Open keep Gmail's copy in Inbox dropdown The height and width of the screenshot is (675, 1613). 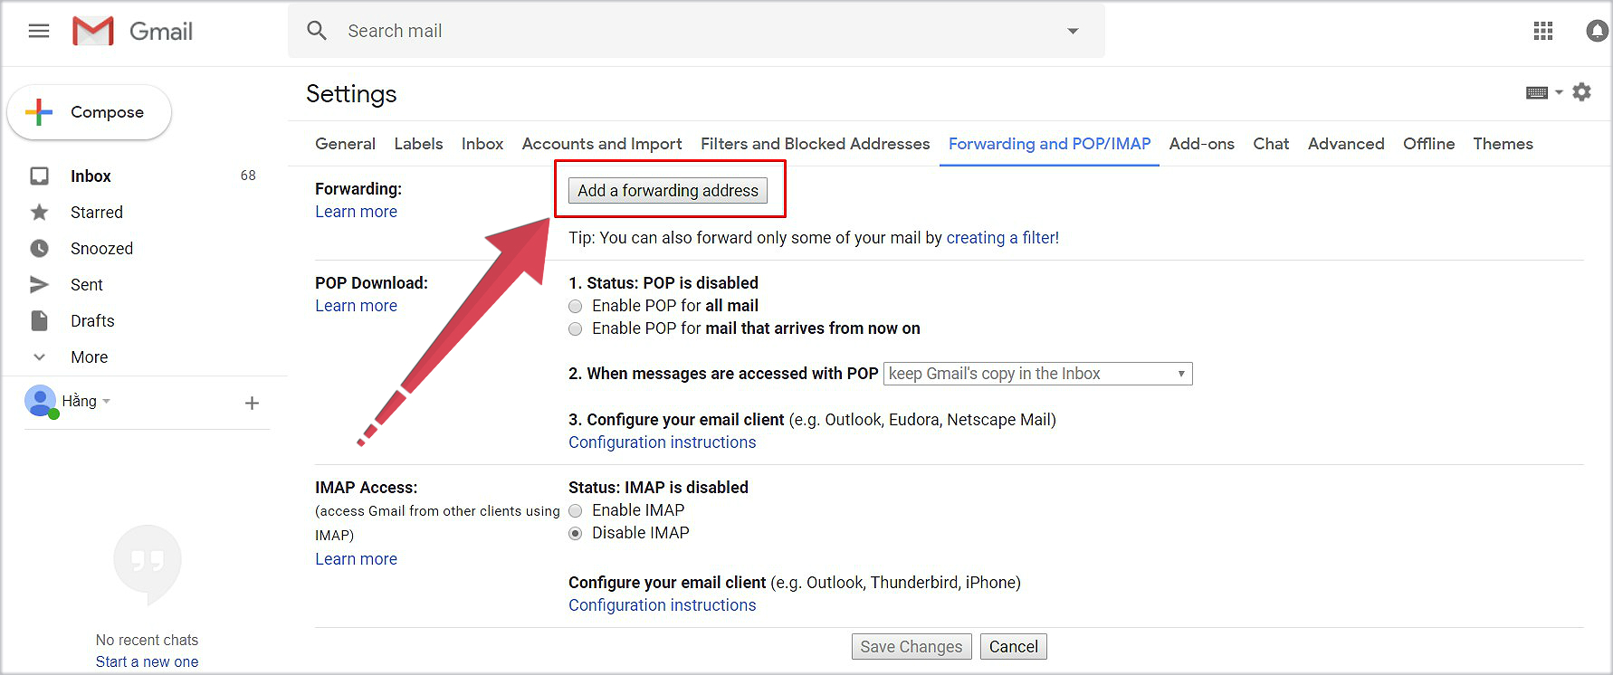tap(1038, 374)
